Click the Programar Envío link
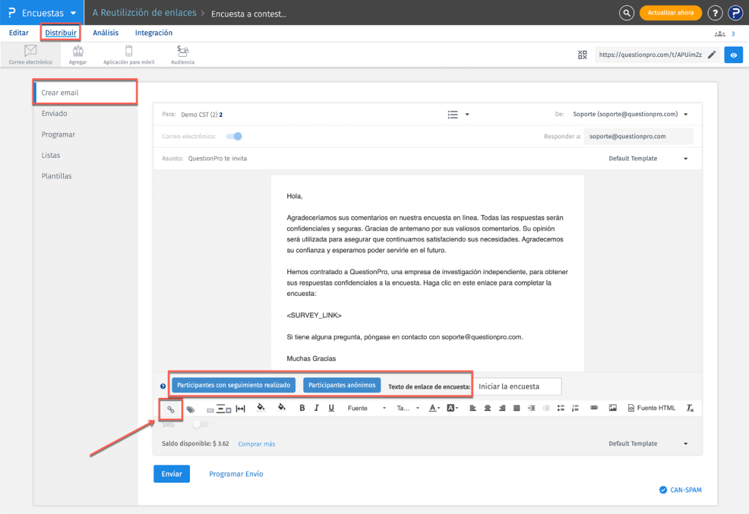This screenshot has height=514, width=749. [x=236, y=474]
